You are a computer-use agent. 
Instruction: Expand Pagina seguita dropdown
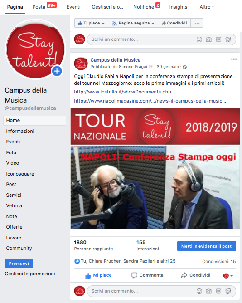pyautogui.click(x=133, y=23)
